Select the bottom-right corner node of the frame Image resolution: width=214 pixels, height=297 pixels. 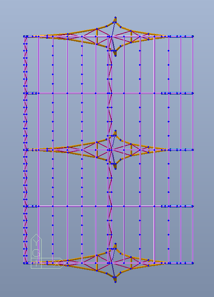pyautogui.click(x=193, y=263)
